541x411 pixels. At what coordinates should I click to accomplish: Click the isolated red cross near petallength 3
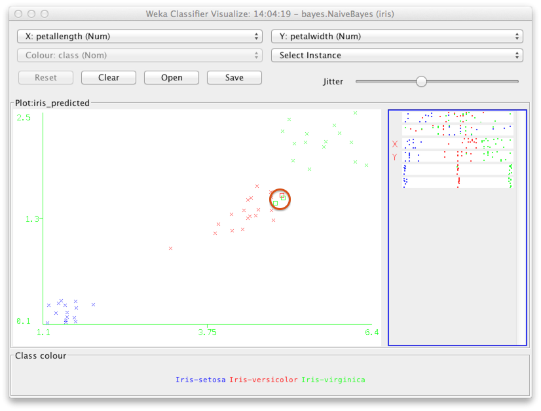tap(170, 249)
